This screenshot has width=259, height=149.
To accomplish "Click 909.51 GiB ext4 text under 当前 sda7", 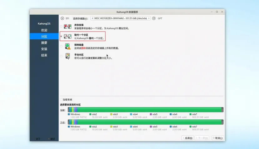I will click(201, 117).
